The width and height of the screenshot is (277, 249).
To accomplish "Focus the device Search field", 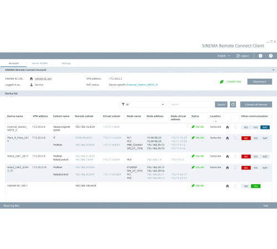I will tap(192, 105).
